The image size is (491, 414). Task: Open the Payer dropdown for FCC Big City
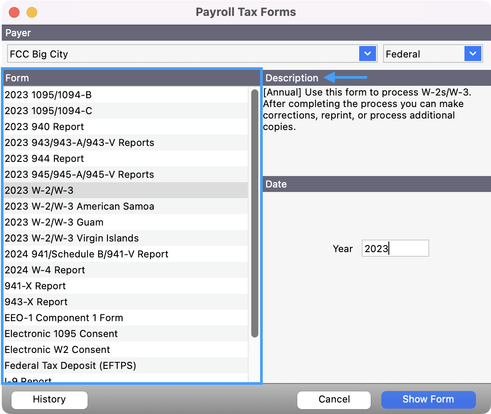click(x=367, y=54)
